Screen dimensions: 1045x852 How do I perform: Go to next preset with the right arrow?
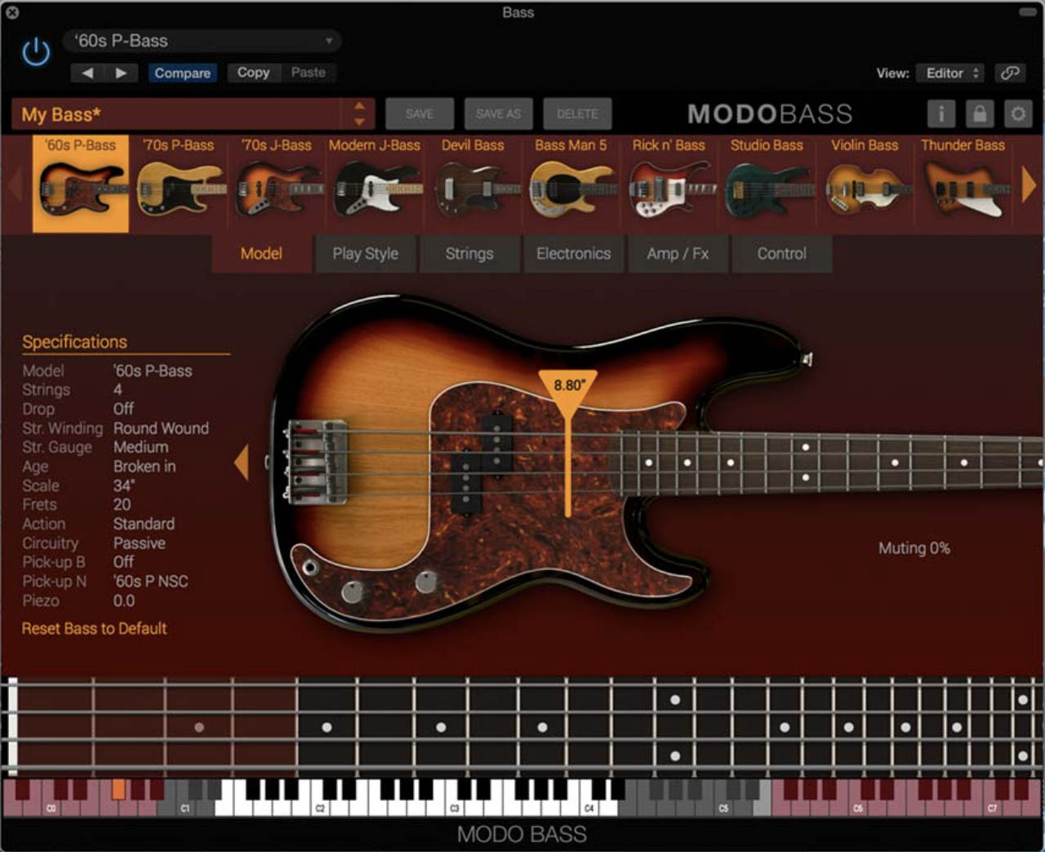122,73
